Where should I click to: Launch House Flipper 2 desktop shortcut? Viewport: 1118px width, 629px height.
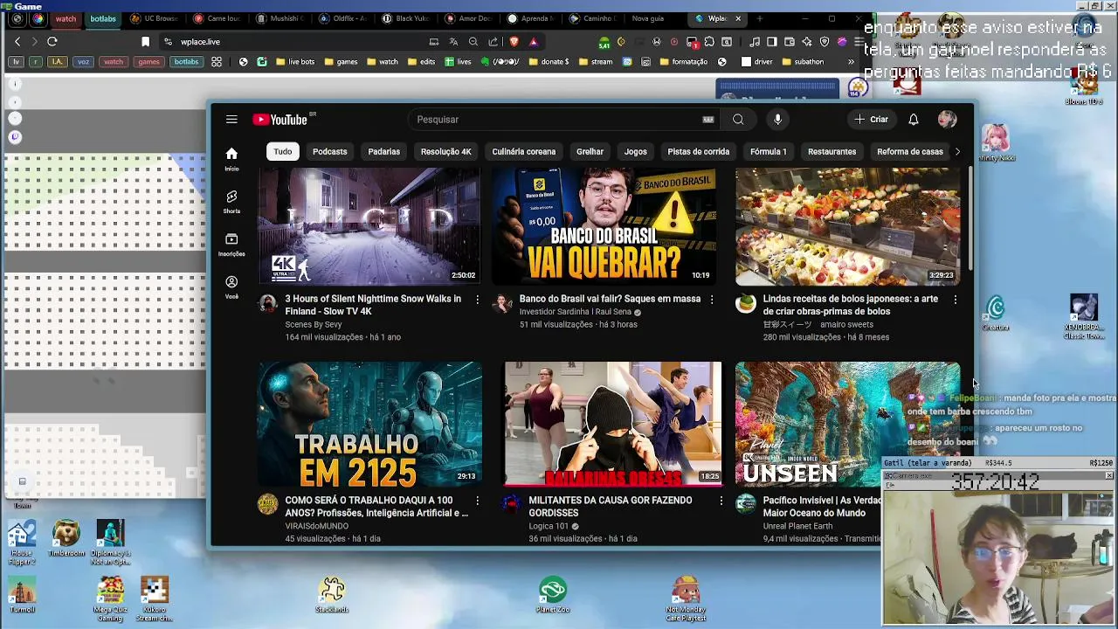click(22, 543)
